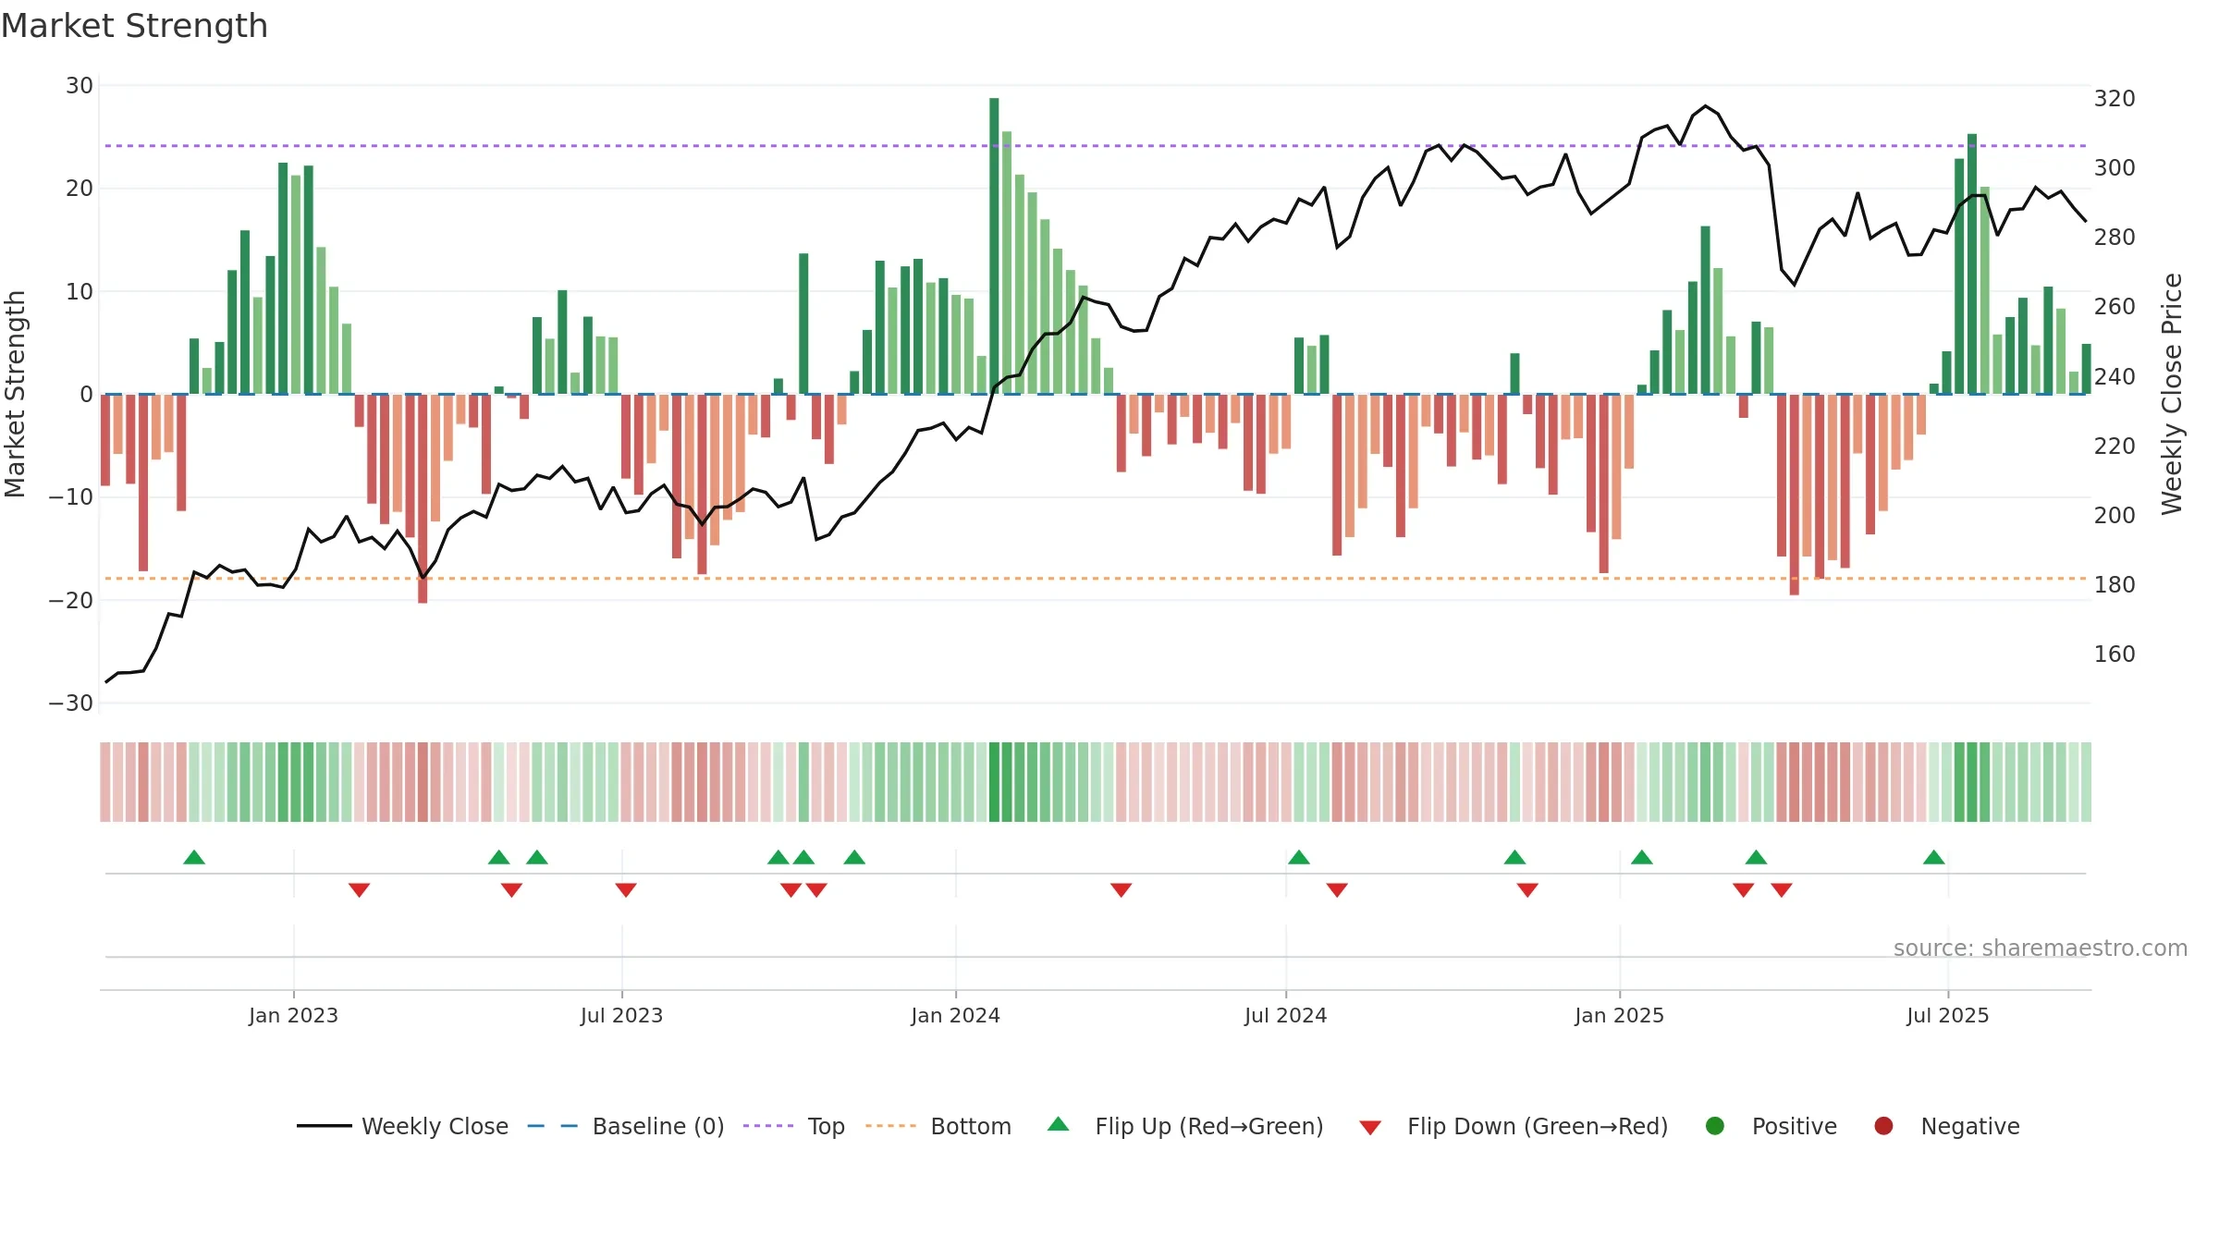
Task: Click the −30 tick on the left axis
Action: pyautogui.click(x=71, y=704)
